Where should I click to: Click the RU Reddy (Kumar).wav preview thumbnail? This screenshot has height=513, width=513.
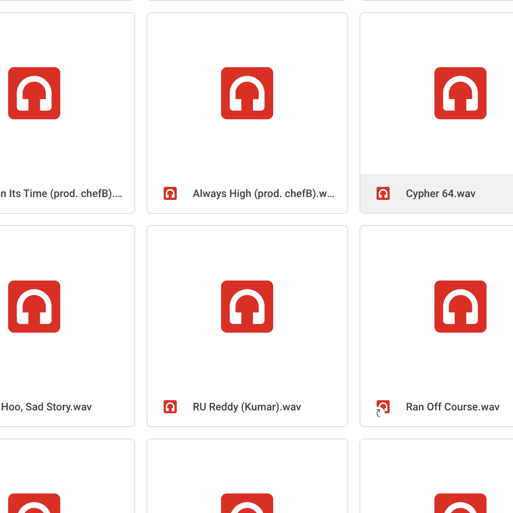click(x=247, y=307)
